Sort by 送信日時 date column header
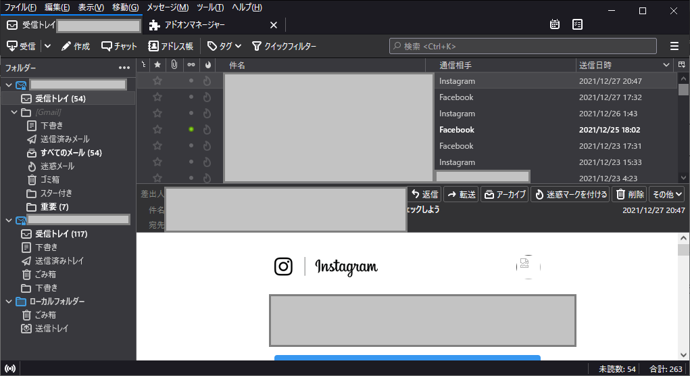Screen dimensions: 690x376 pos(624,65)
